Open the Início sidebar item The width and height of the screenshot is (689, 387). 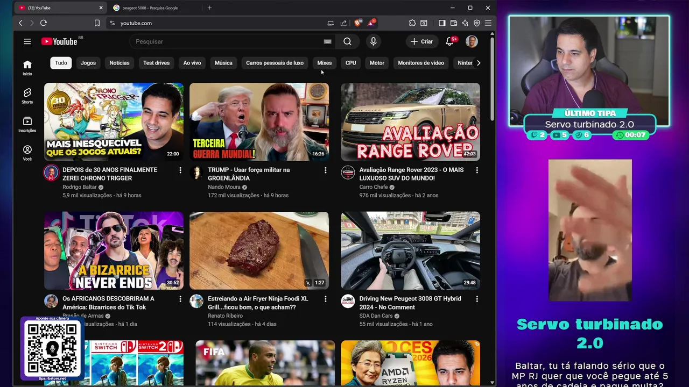pyautogui.click(x=27, y=68)
